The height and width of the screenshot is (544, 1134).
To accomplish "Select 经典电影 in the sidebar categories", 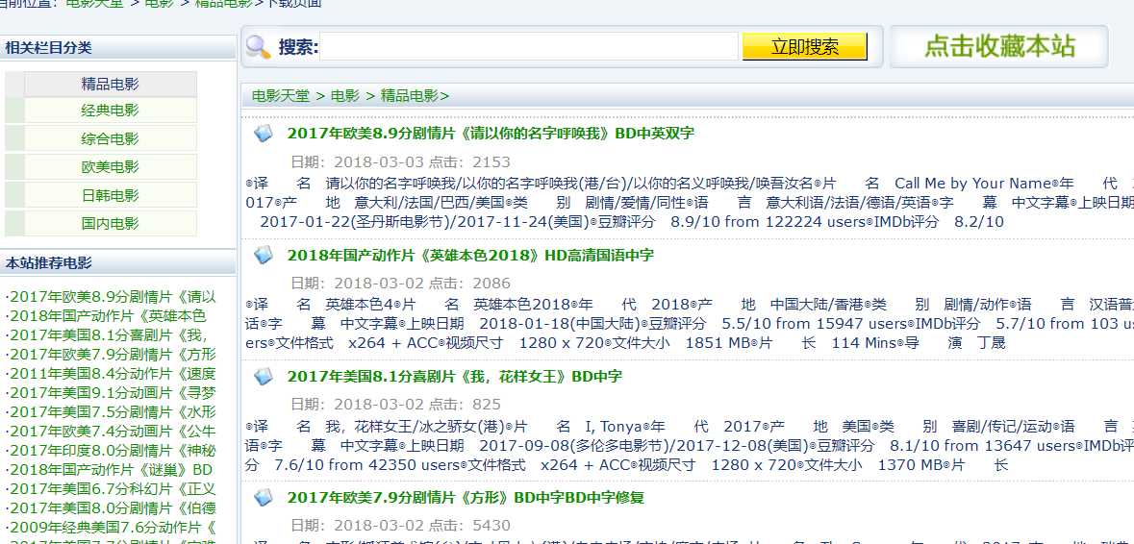I will (110, 111).
